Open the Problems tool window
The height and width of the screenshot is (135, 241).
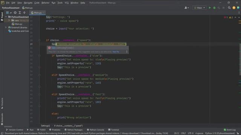tap(55, 130)
